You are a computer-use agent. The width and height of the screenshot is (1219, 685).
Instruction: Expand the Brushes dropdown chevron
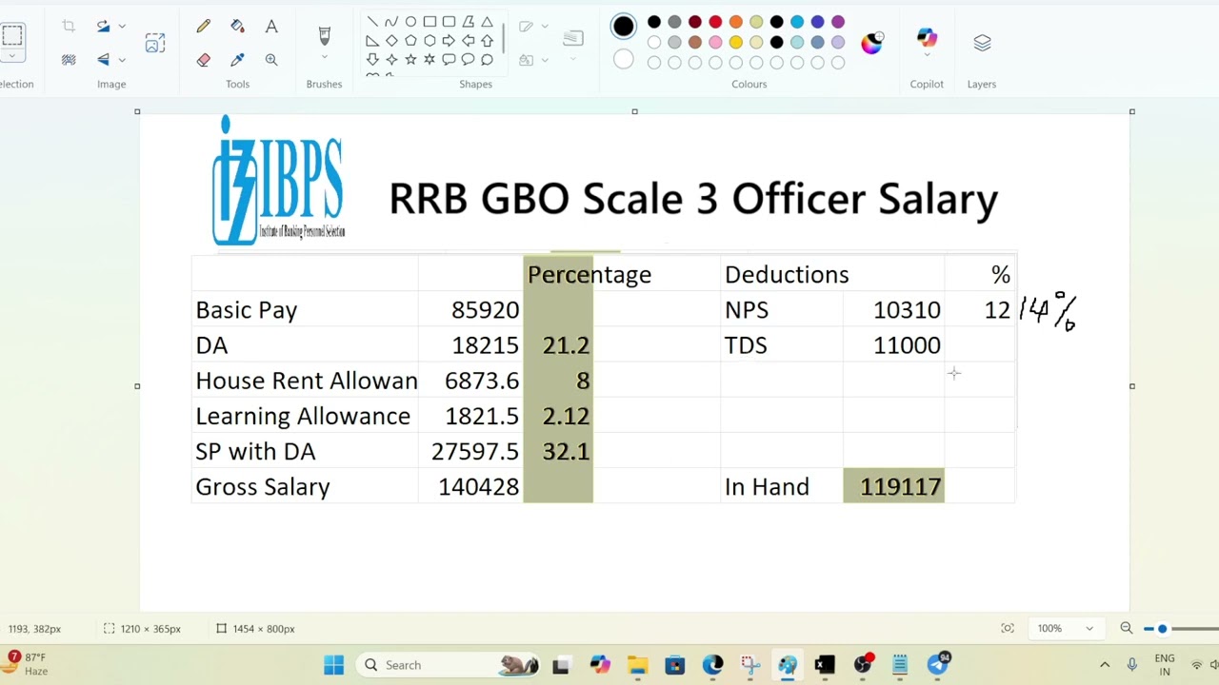tap(324, 59)
